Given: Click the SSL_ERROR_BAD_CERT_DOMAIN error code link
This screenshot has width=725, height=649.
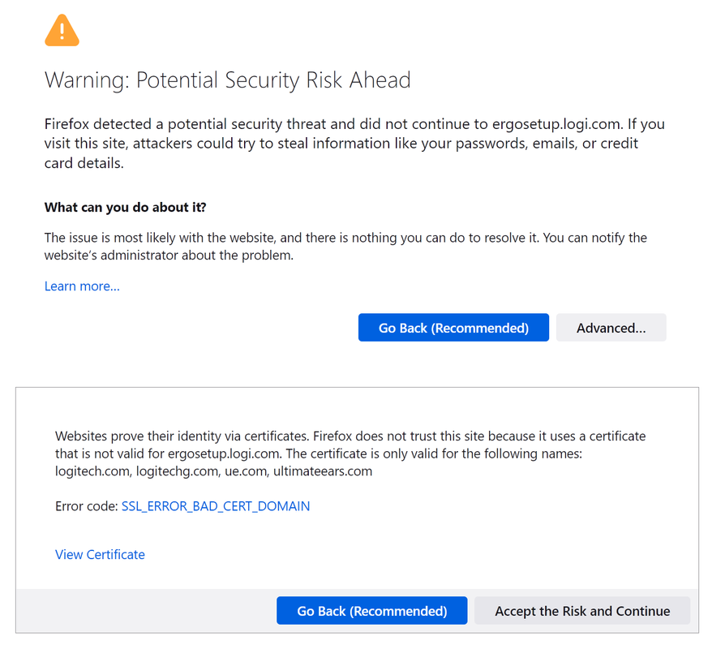Looking at the screenshot, I should (x=216, y=506).
